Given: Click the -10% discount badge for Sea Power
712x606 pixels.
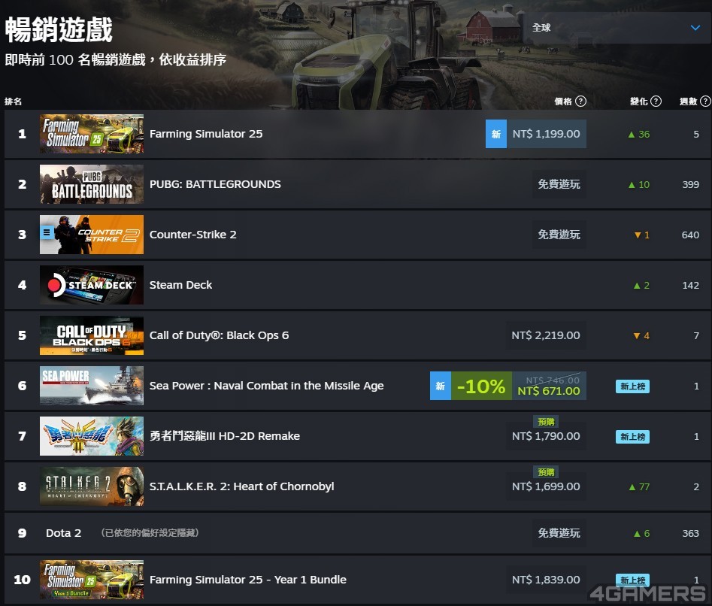Looking at the screenshot, I should click(481, 386).
